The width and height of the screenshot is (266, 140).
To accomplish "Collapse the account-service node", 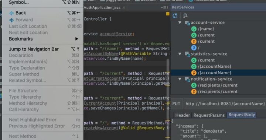I will click(x=180, y=22).
